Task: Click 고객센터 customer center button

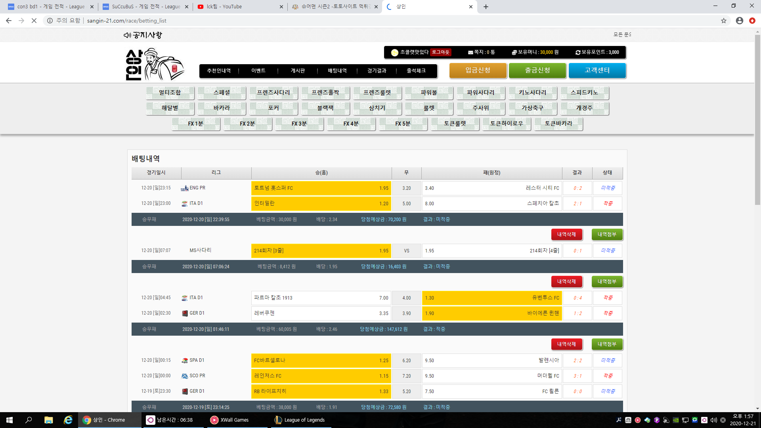Action: coord(597,71)
